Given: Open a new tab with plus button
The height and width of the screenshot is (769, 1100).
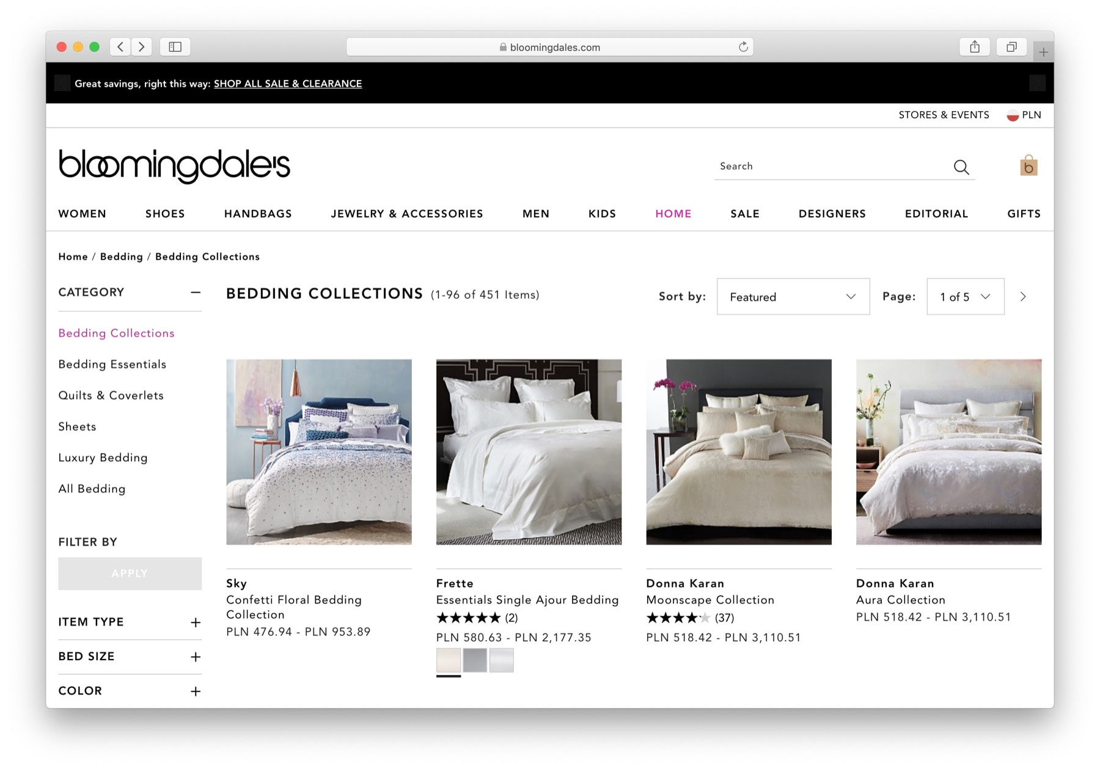Looking at the screenshot, I should coord(1043,52).
